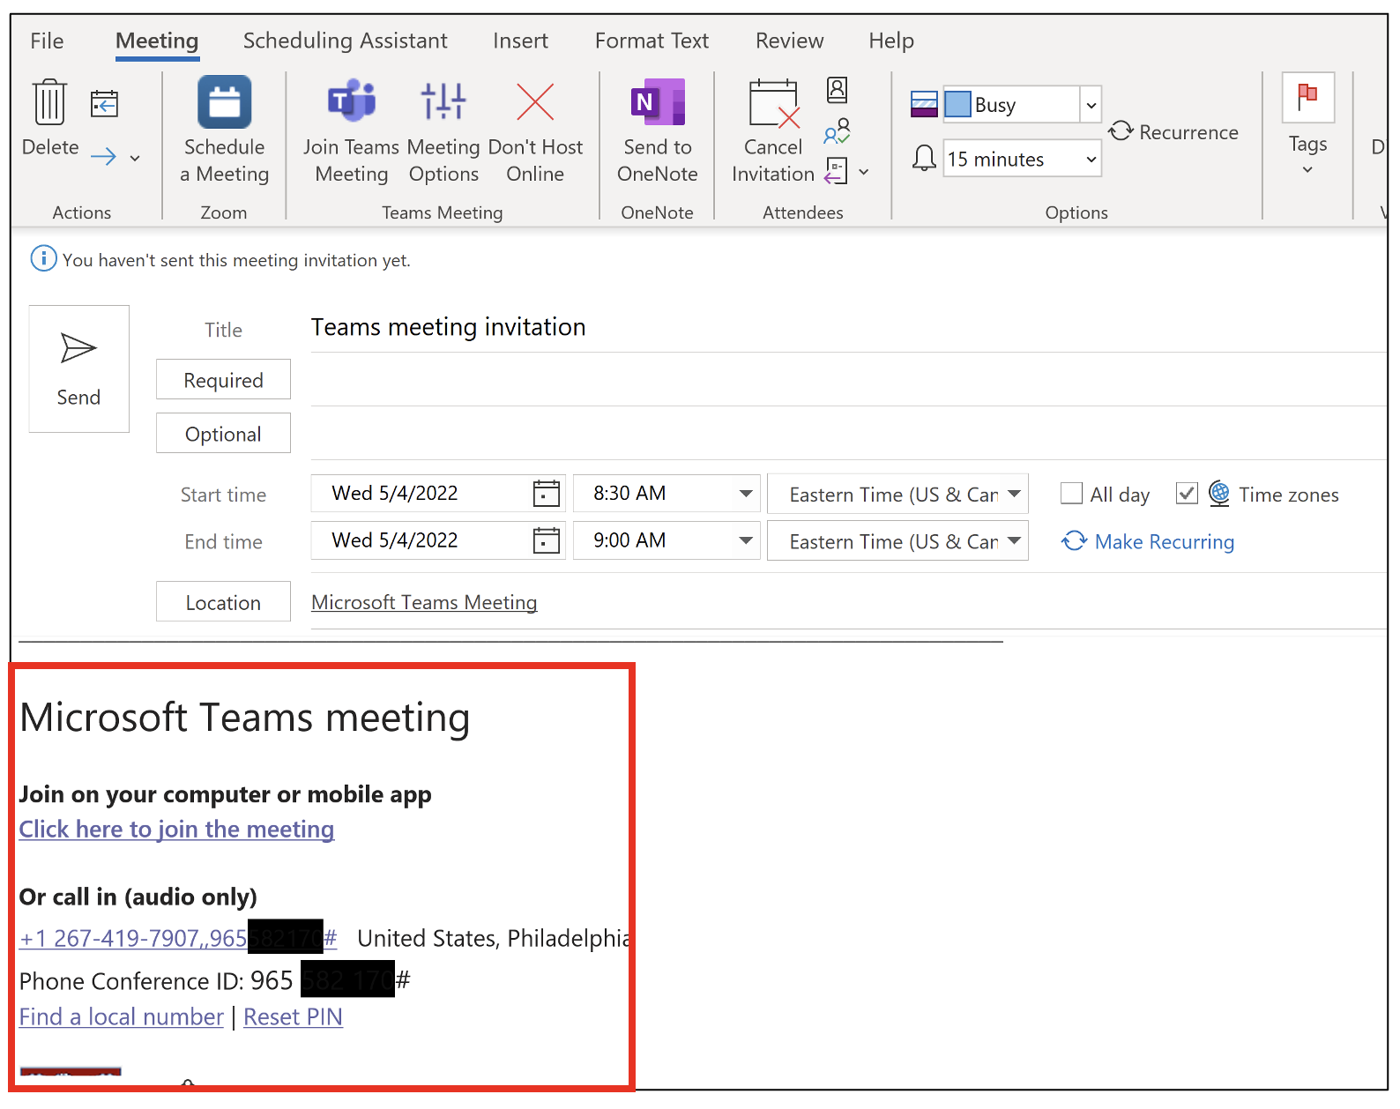This screenshot has width=1400, height=1109.
Task: Click the Forward arrow in Actions group
Action: pyautogui.click(x=103, y=157)
